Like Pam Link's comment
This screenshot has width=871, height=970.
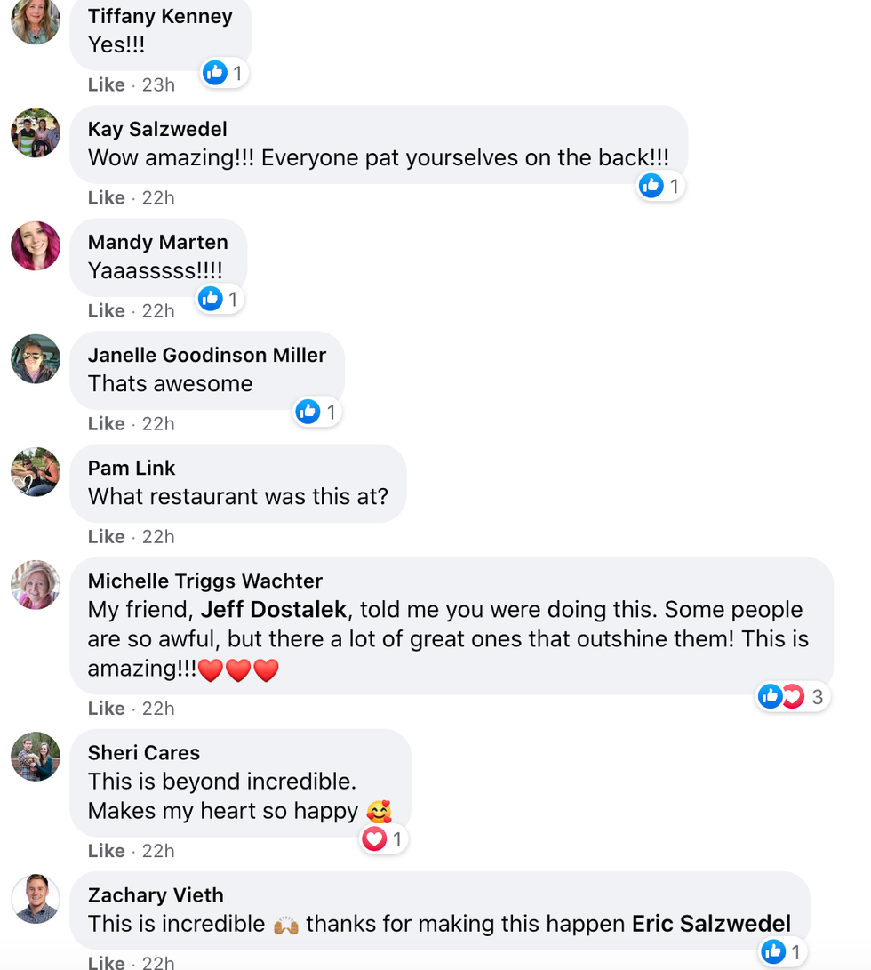coord(106,536)
